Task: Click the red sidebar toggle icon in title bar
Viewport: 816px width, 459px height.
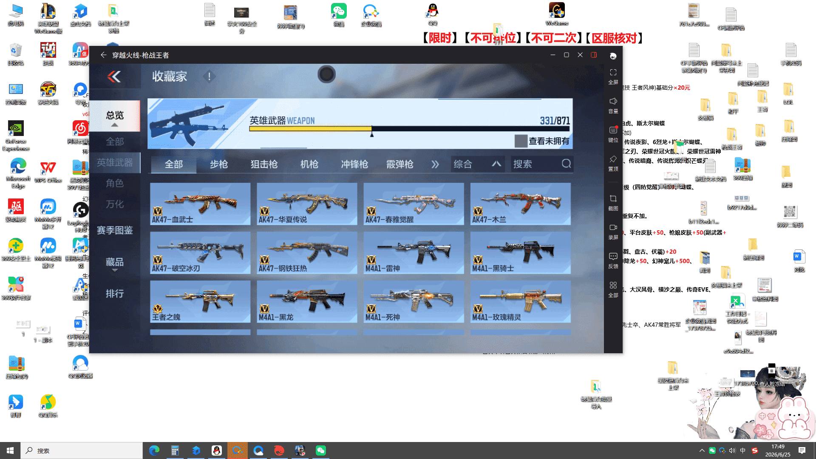Action: pos(594,55)
